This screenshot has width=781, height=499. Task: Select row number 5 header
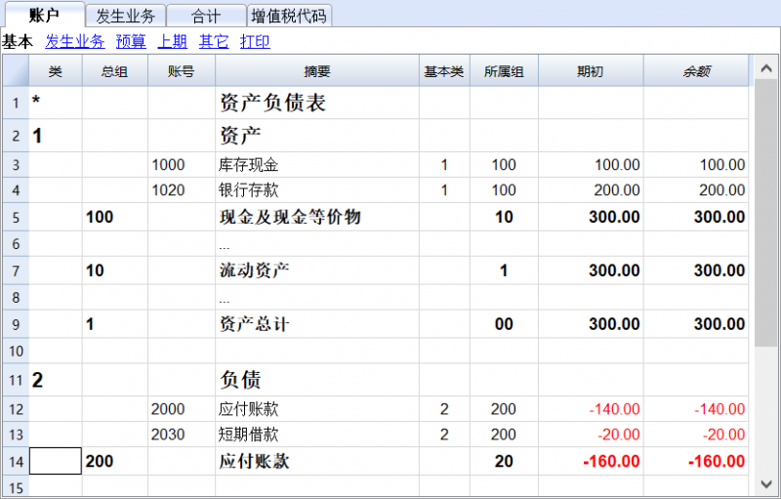(x=16, y=217)
